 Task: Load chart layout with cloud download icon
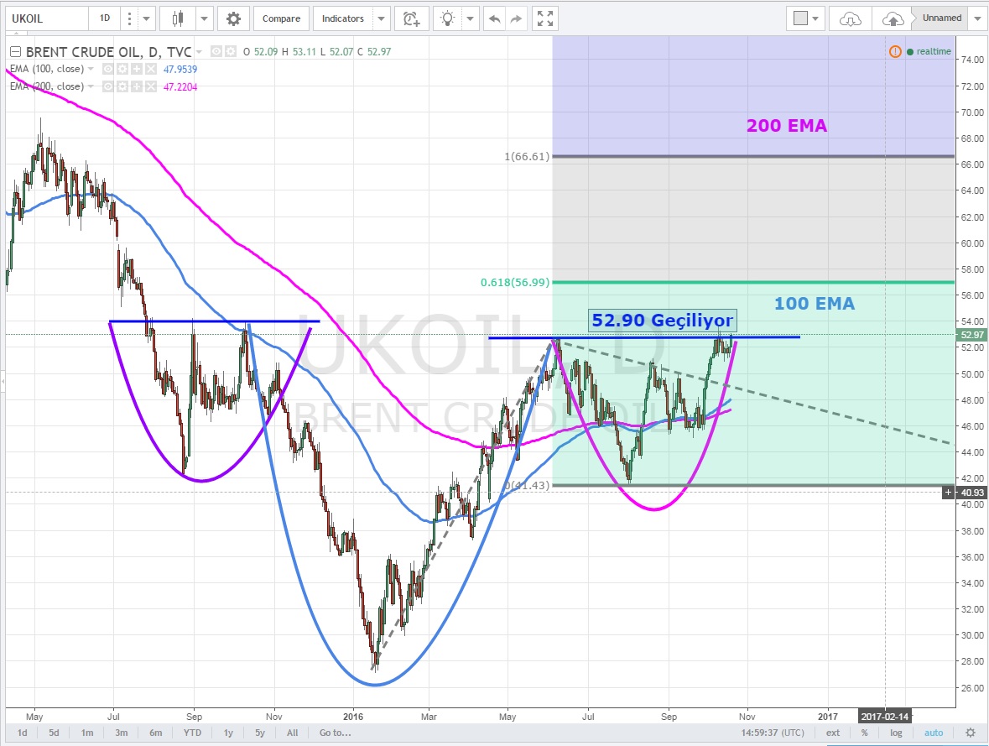[x=850, y=18]
